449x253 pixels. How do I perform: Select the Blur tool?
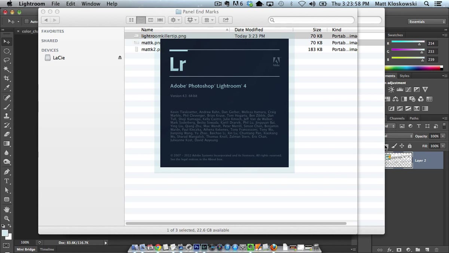click(7, 153)
